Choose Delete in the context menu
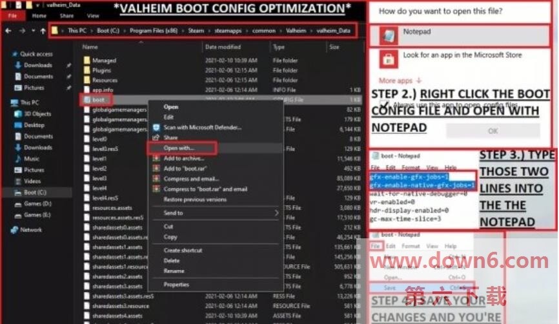 coord(172,261)
